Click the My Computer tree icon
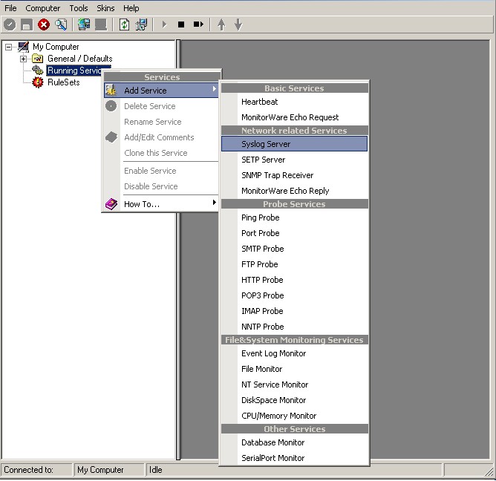 pos(24,47)
